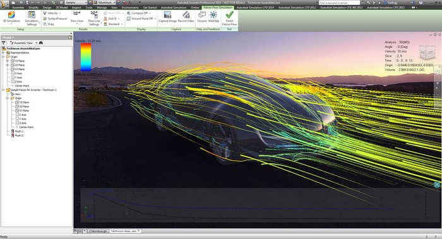Viewport: 442px width, 239px height.
Task: Switch to the Inspect ribbon tab
Action: pyautogui.click(x=76, y=8)
